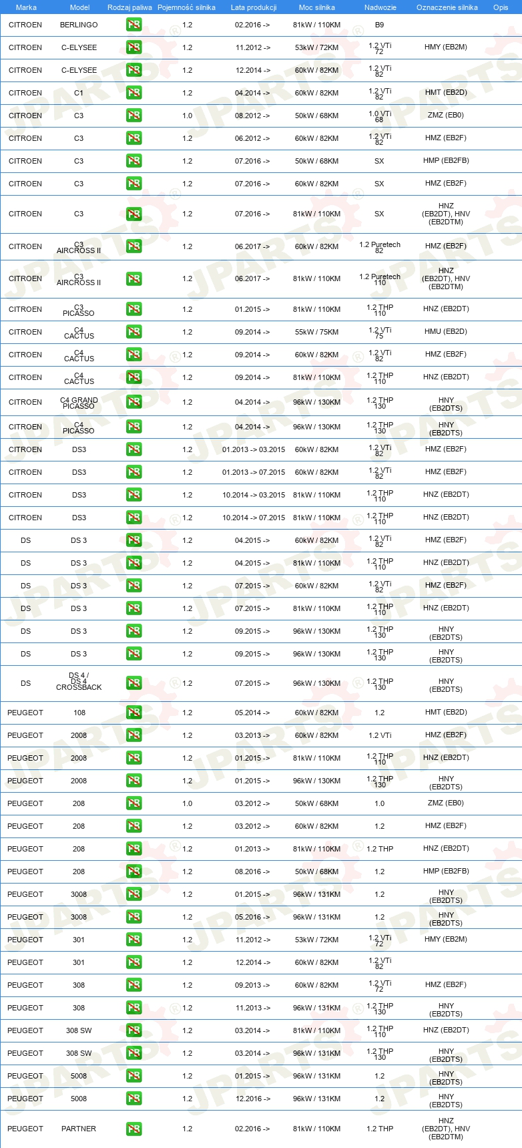The image size is (522, 1148).
Task: Click the fuel icon in the Peugeot 5008 12.2016 row
Action: [x=134, y=1099]
